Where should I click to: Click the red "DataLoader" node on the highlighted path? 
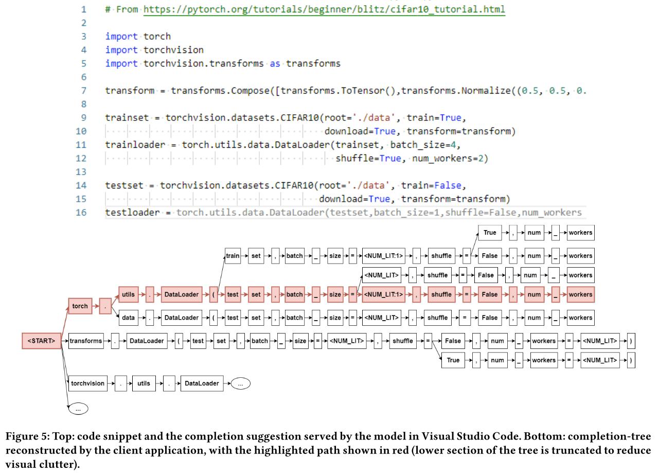(x=182, y=294)
